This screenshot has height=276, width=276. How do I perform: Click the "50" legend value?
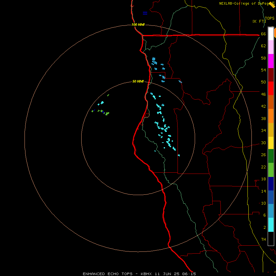pyautogui.click(x=263, y=82)
